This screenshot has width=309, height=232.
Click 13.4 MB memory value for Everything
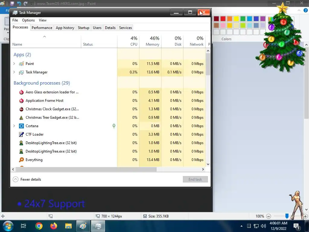click(153, 160)
